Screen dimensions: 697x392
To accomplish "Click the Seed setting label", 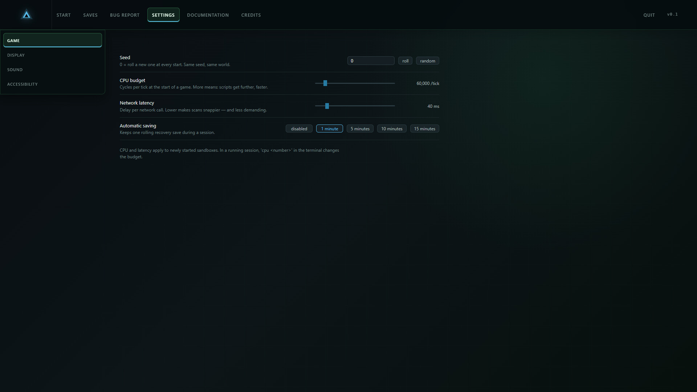I will tap(125, 57).
